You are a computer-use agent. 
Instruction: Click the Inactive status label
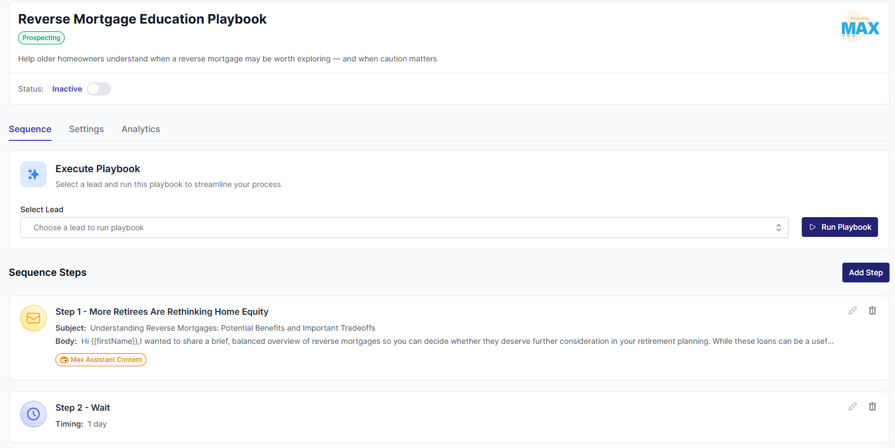click(x=67, y=89)
